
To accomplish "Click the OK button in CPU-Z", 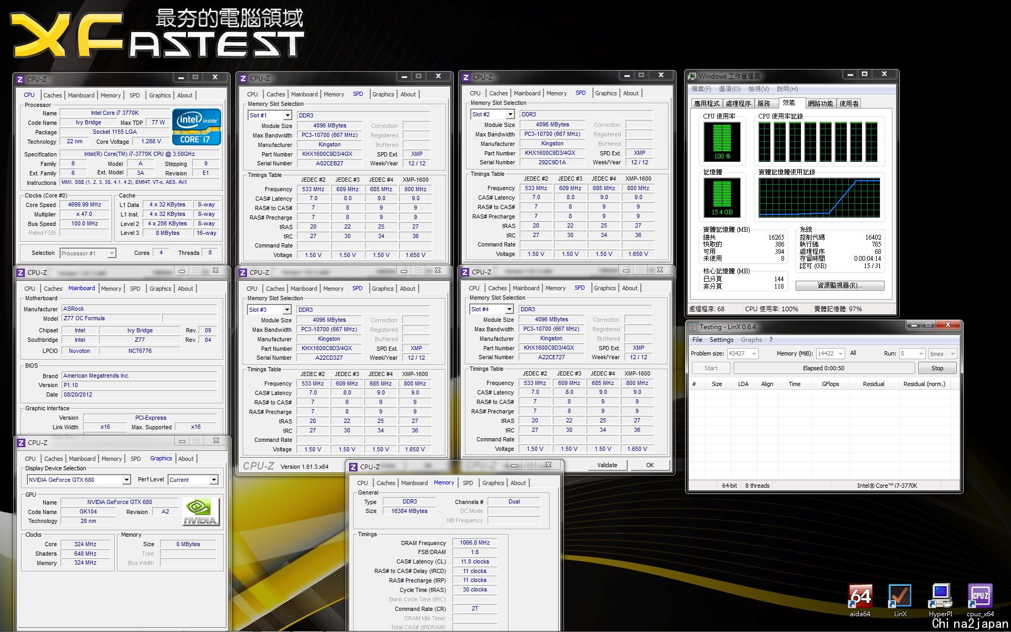I will (x=650, y=465).
